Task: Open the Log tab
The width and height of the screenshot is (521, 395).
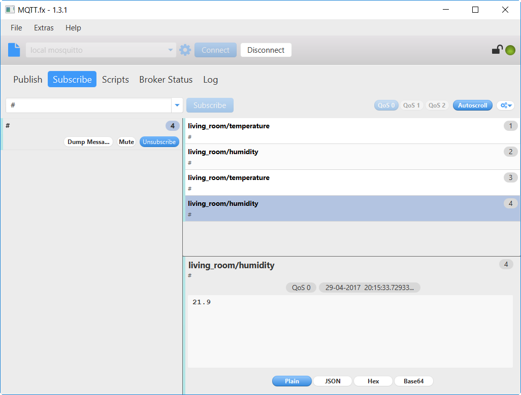Action: [210, 80]
